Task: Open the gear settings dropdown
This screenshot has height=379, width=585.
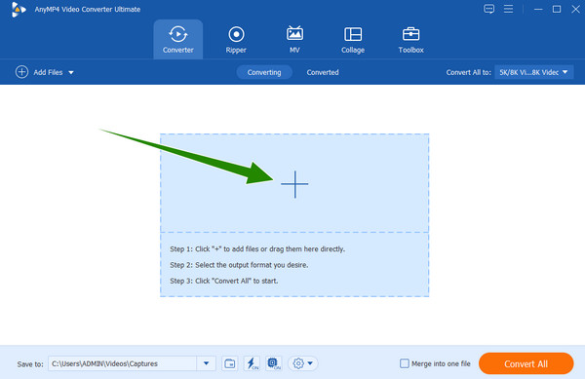Action: point(302,363)
